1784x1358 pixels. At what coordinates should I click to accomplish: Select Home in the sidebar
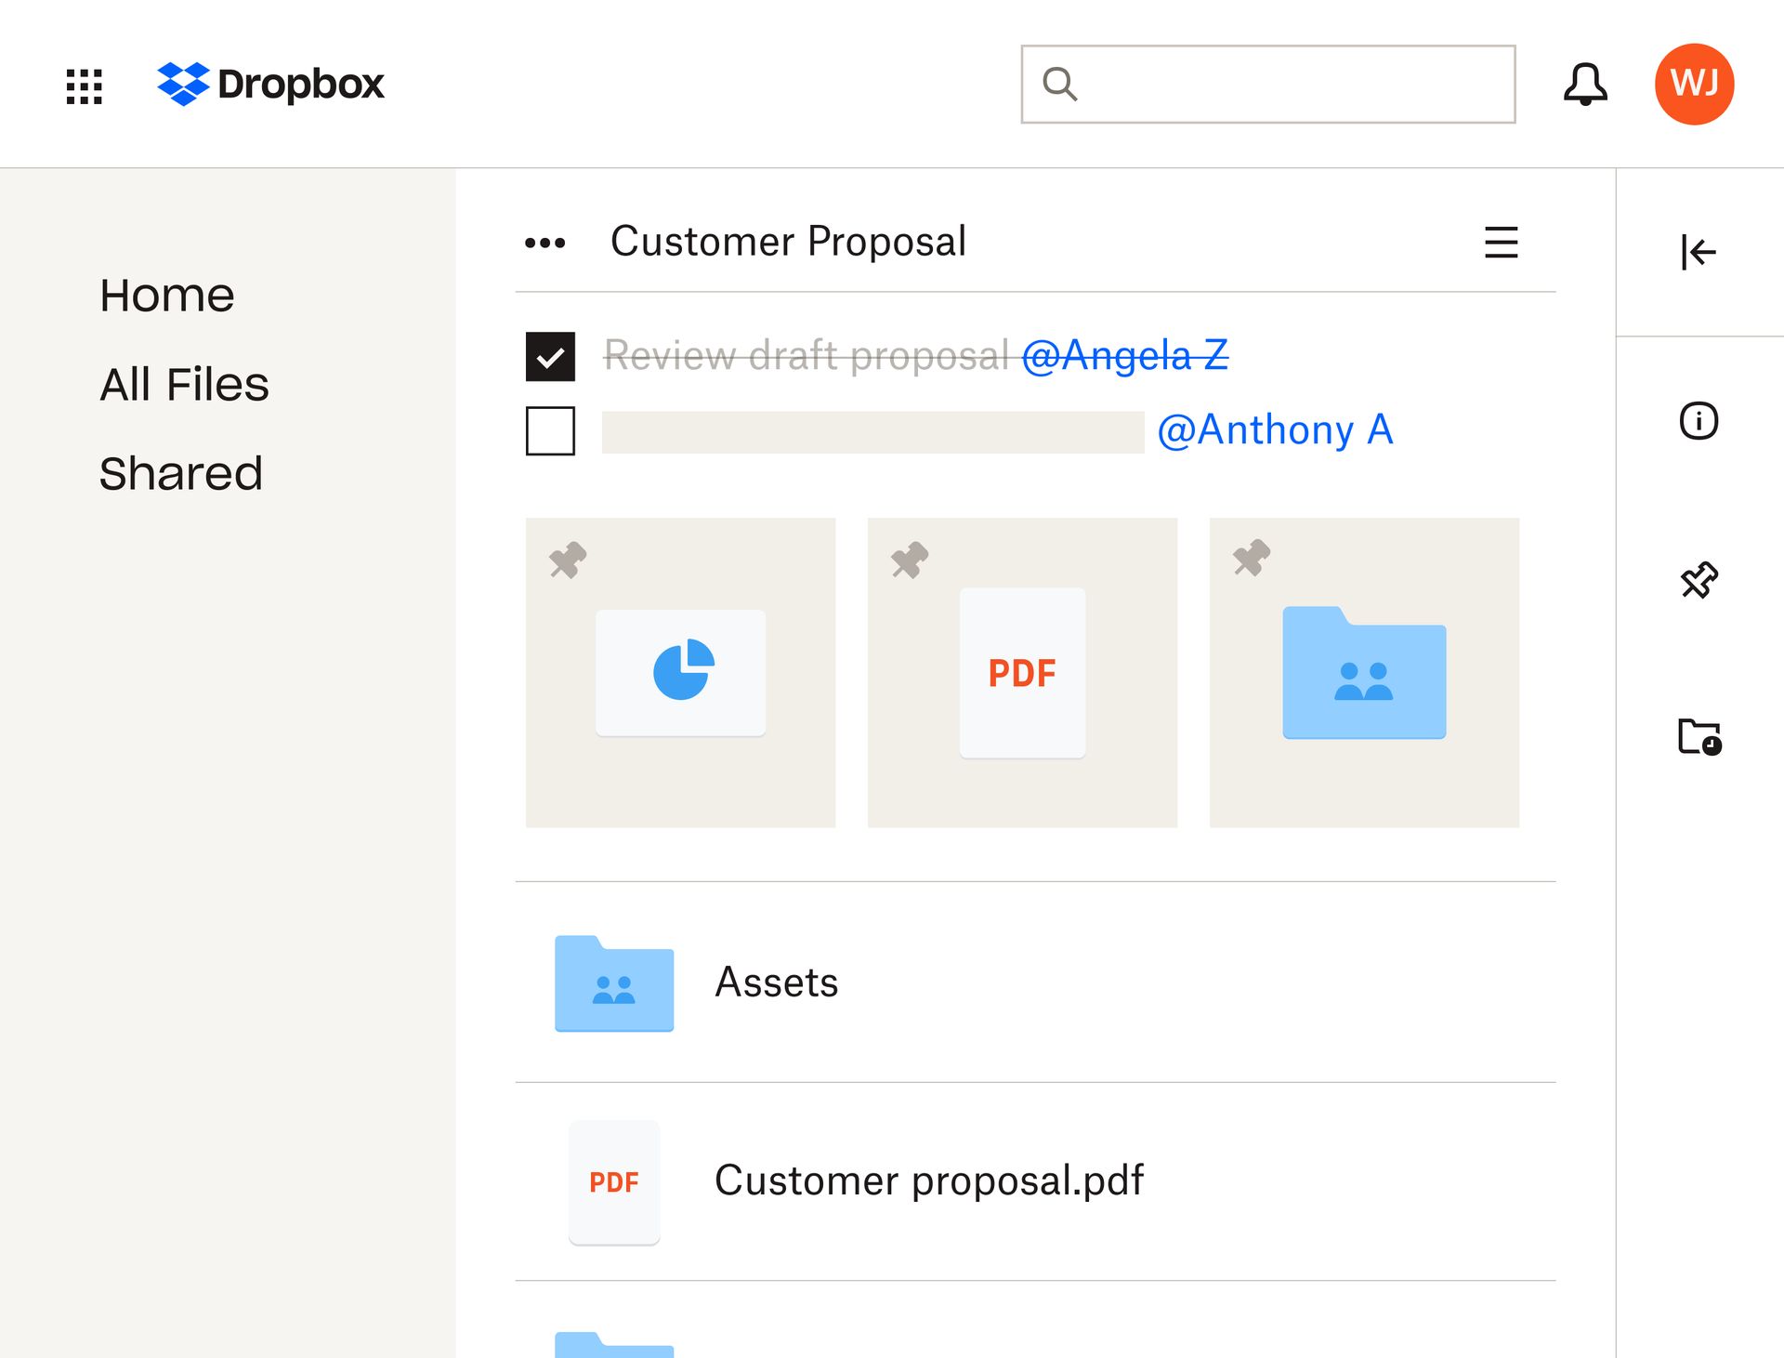coord(167,295)
